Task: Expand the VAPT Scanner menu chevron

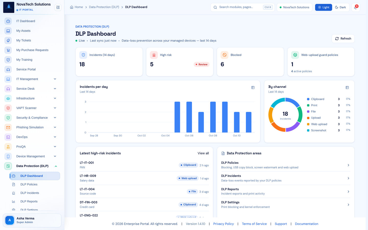Action: click(x=55, y=108)
